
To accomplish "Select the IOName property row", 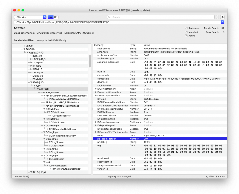I will 160,99.
